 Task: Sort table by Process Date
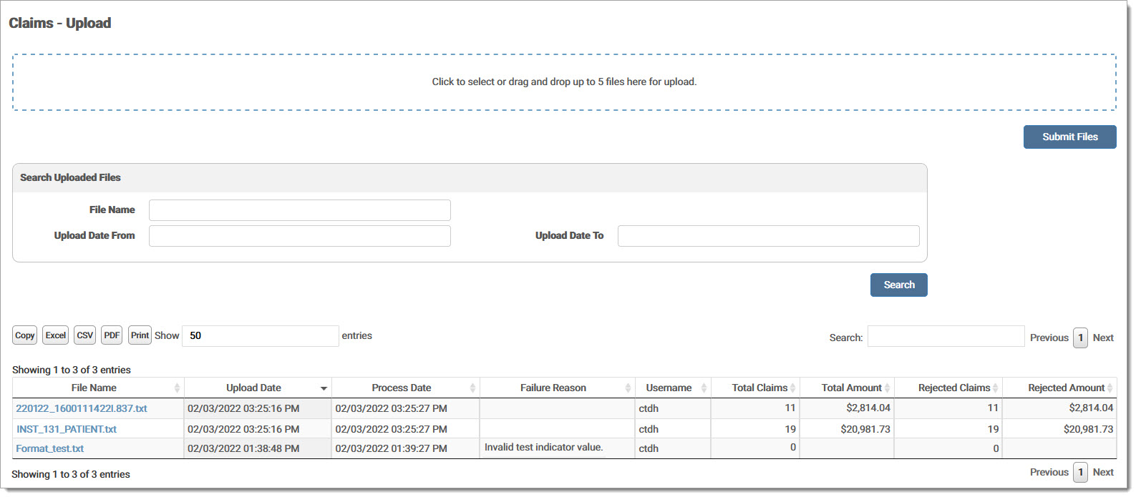402,388
